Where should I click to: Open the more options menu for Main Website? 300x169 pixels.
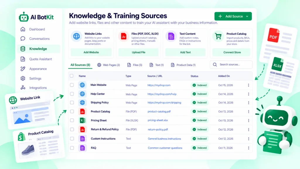(248, 85)
